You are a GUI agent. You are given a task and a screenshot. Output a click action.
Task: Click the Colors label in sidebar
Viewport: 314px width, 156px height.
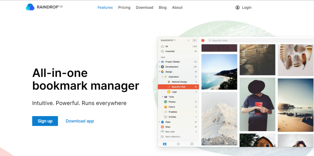click(x=172, y=107)
